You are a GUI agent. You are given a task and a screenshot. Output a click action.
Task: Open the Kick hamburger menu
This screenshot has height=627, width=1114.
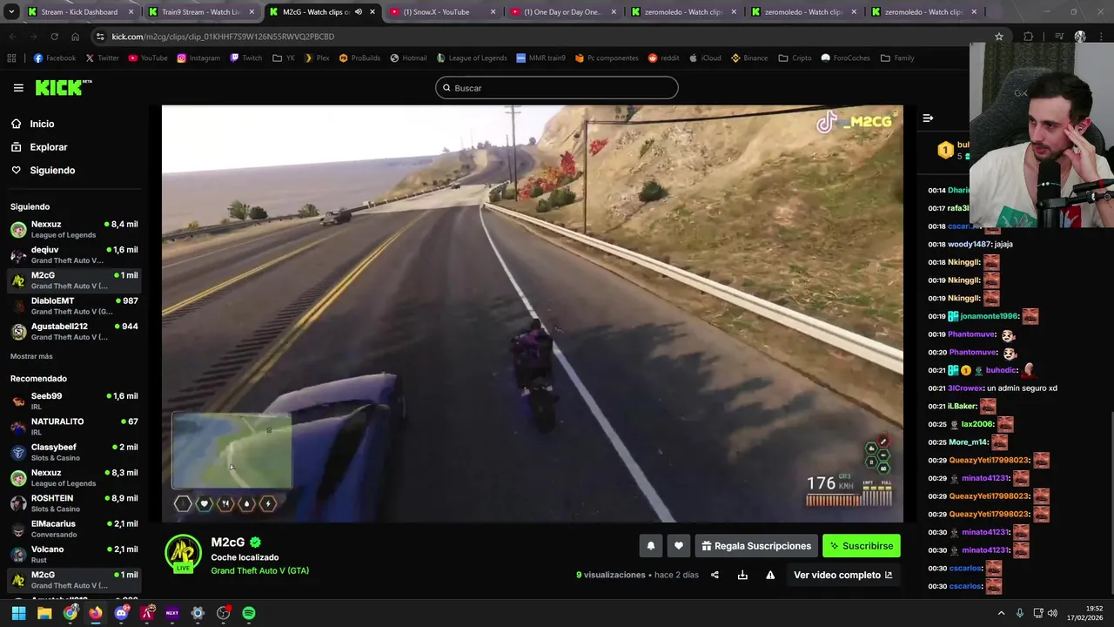tap(18, 88)
